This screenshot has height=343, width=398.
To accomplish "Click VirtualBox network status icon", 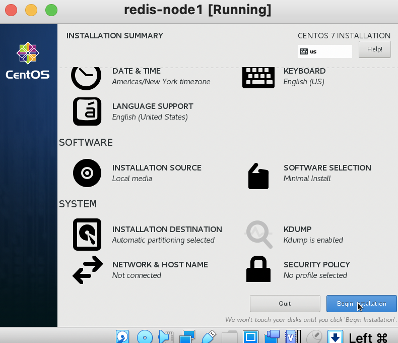I will [187, 337].
